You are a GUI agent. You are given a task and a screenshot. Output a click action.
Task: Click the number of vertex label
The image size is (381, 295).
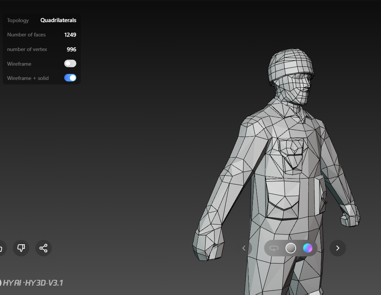(27, 49)
